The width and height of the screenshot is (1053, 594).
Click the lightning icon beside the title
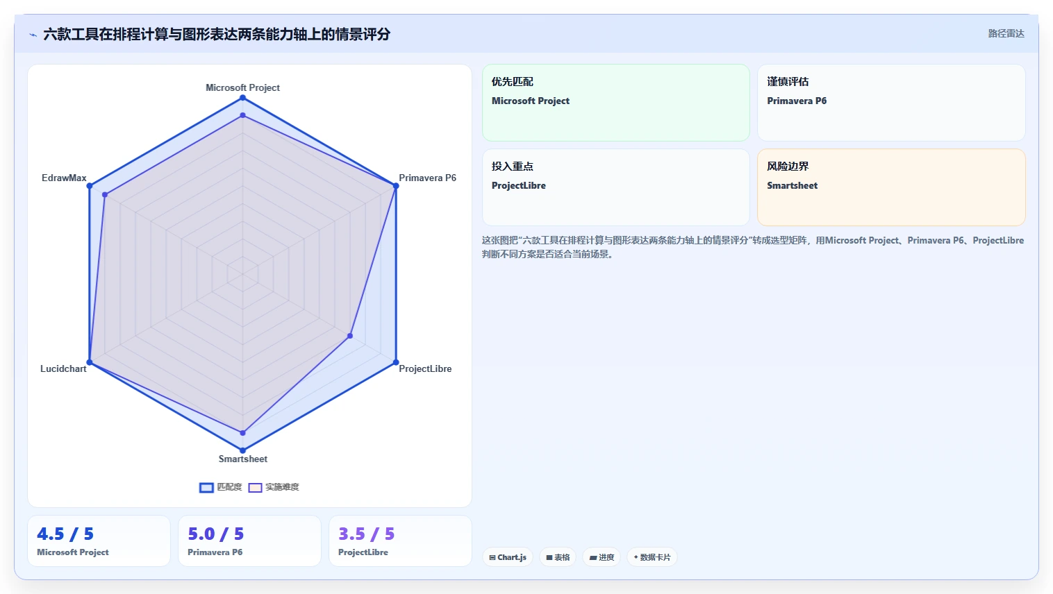(x=33, y=35)
